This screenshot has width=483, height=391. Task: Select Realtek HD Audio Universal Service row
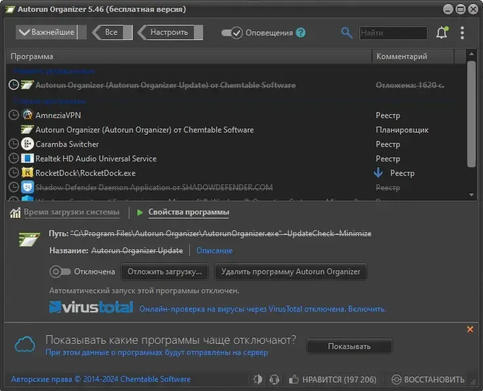coord(236,158)
